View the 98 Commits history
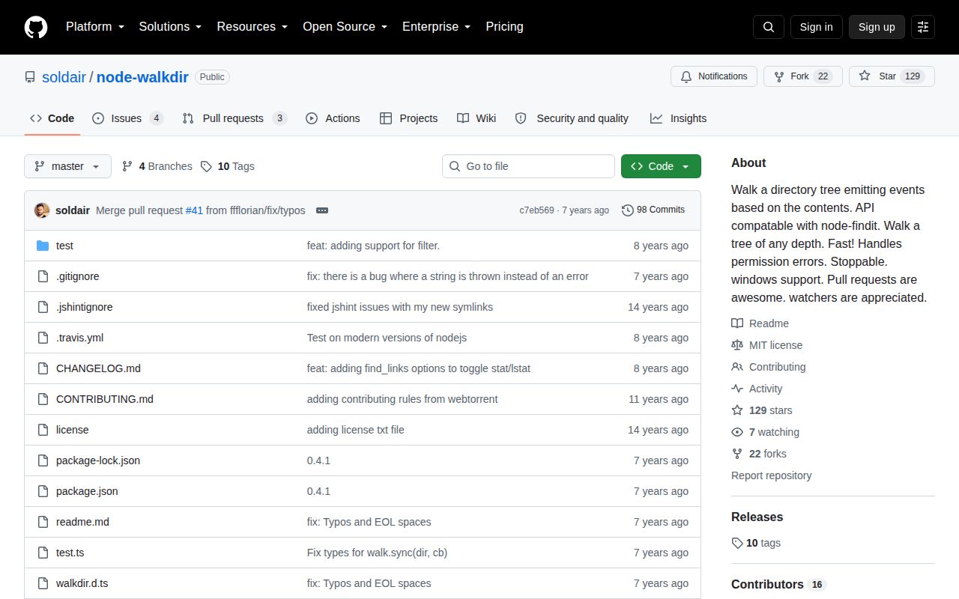Viewport: 959px width, 599px height. 653,210
